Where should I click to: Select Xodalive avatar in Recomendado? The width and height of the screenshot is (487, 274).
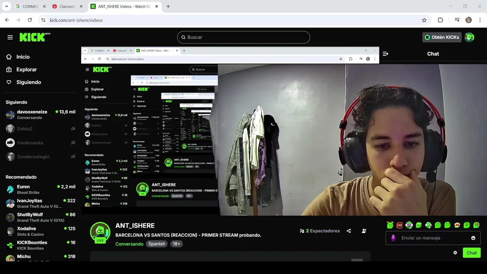[10, 231]
